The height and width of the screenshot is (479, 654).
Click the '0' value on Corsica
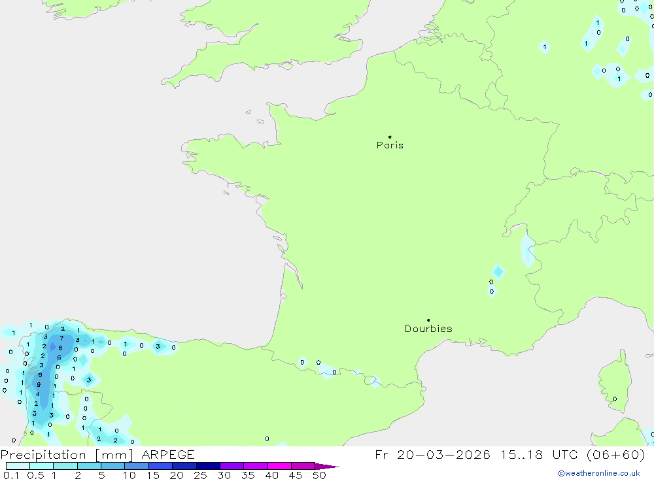click(x=615, y=399)
